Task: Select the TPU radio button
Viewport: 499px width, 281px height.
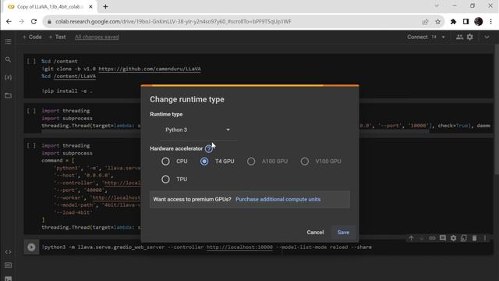Action: [x=165, y=179]
